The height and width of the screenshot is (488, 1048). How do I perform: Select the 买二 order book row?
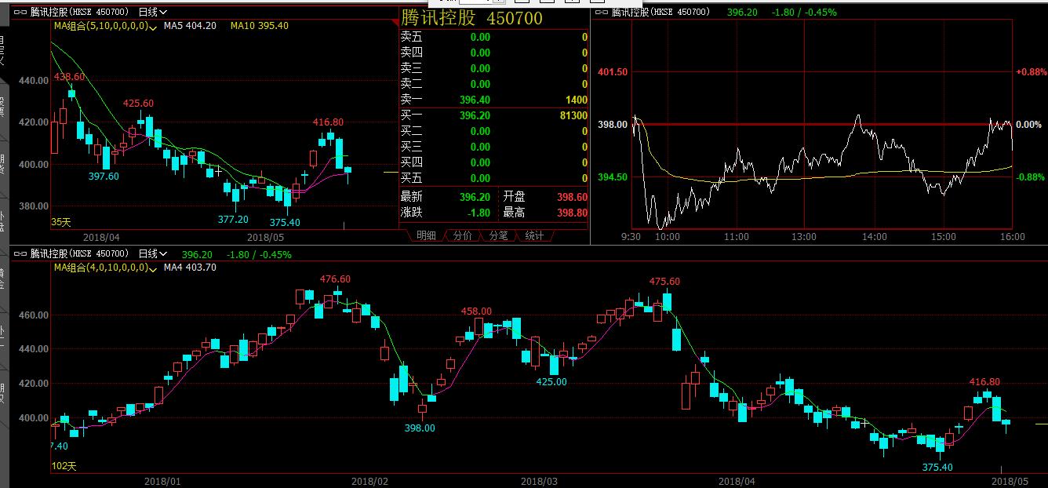click(494, 131)
